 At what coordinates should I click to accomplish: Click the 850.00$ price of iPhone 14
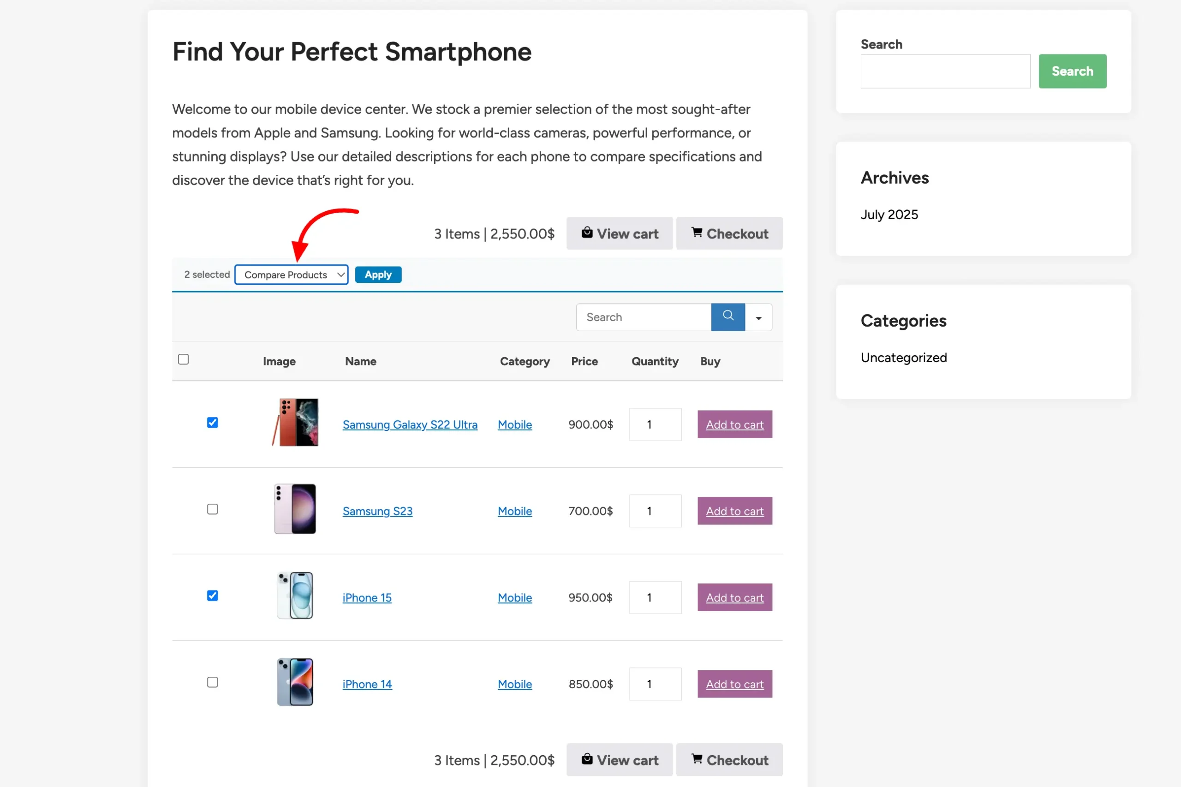coord(591,684)
